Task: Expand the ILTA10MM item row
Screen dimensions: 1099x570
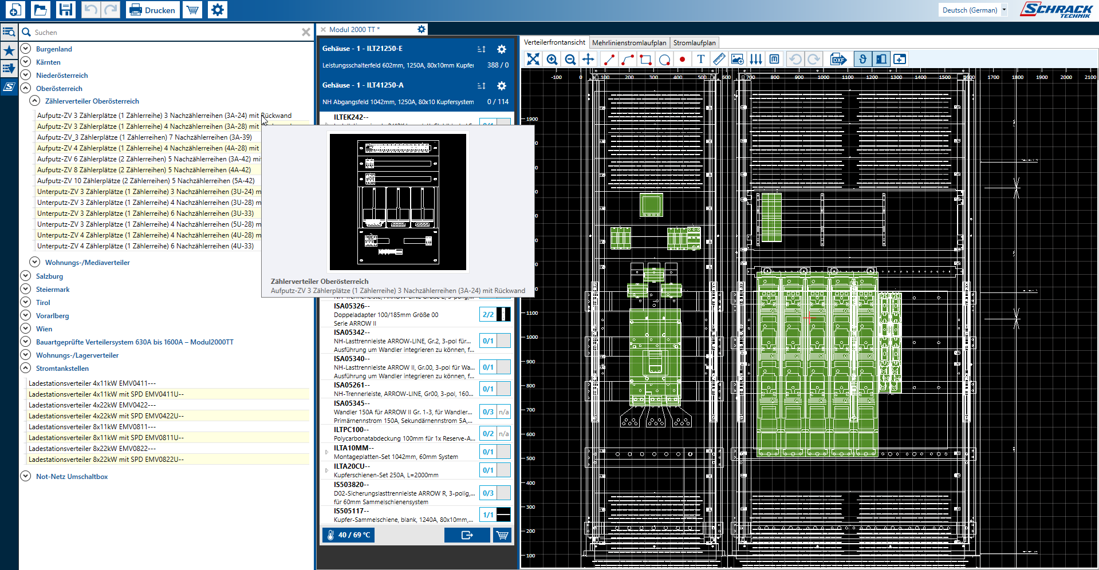Action: pos(327,452)
